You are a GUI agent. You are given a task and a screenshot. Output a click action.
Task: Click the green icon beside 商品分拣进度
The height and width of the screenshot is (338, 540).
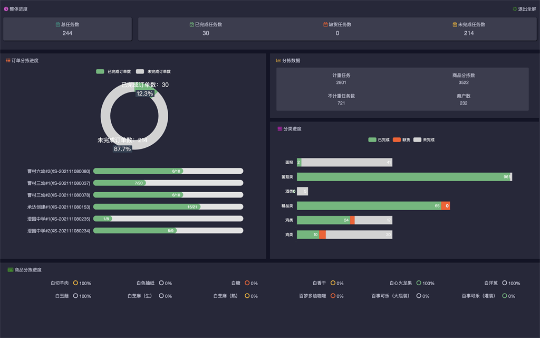pos(10,270)
